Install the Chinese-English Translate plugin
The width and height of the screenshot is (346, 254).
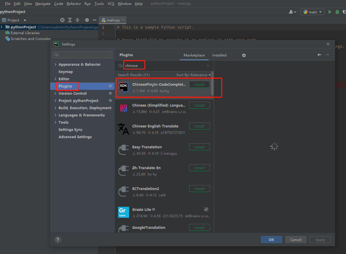coord(200,126)
